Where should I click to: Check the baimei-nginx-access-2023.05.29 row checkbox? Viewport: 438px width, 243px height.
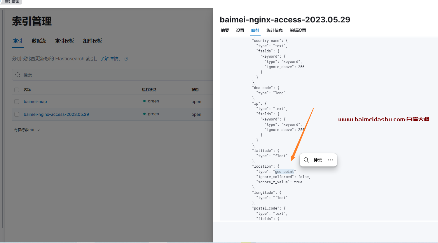[17, 114]
